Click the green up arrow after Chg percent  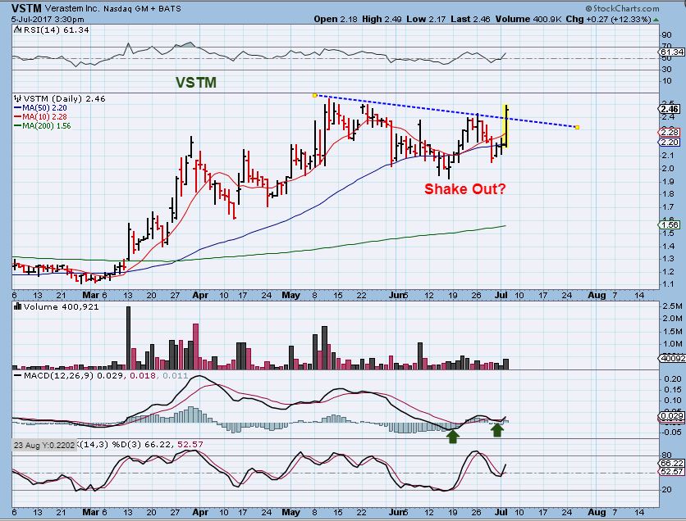(x=656, y=20)
